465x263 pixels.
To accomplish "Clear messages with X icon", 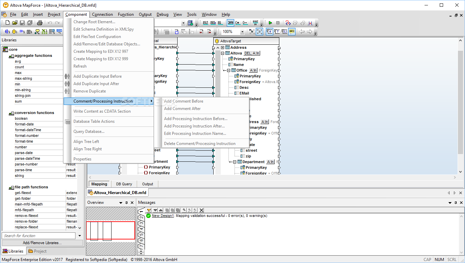I will (x=201, y=210).
